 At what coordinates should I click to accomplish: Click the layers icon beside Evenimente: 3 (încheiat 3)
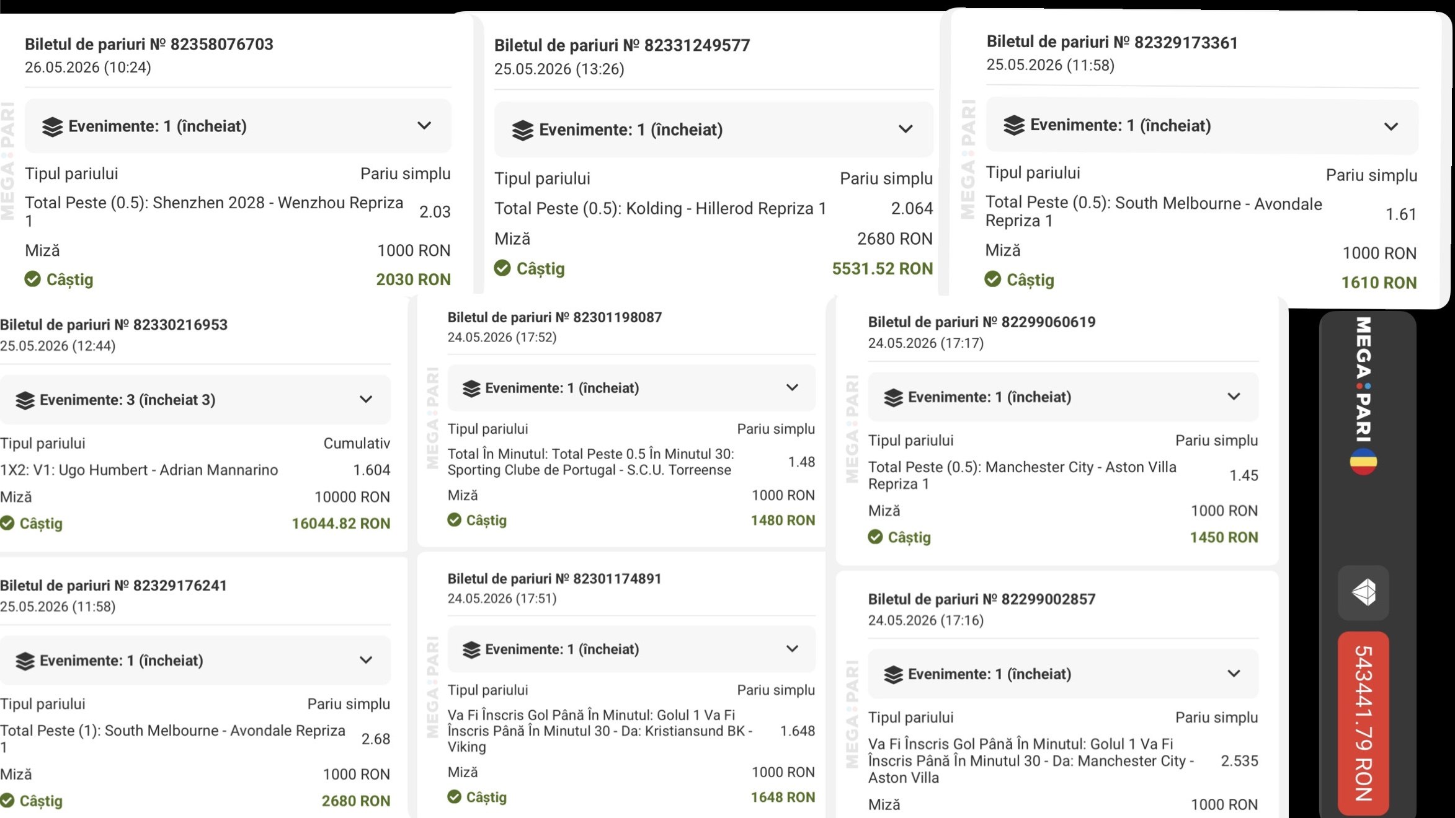pyautogui.click(x=25, y=400)
